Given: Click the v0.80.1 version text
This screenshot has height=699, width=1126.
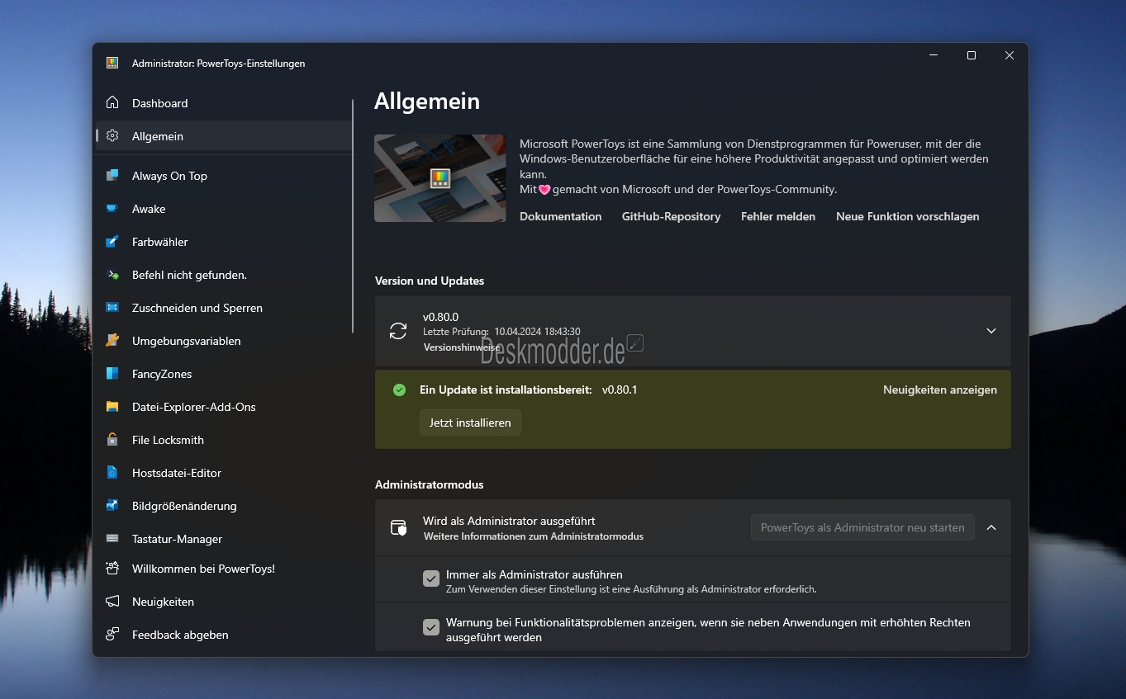Looking at the screenshot, I should coord(620,390).
